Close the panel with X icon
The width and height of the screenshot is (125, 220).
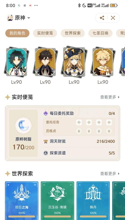click(x=113, y=18)
